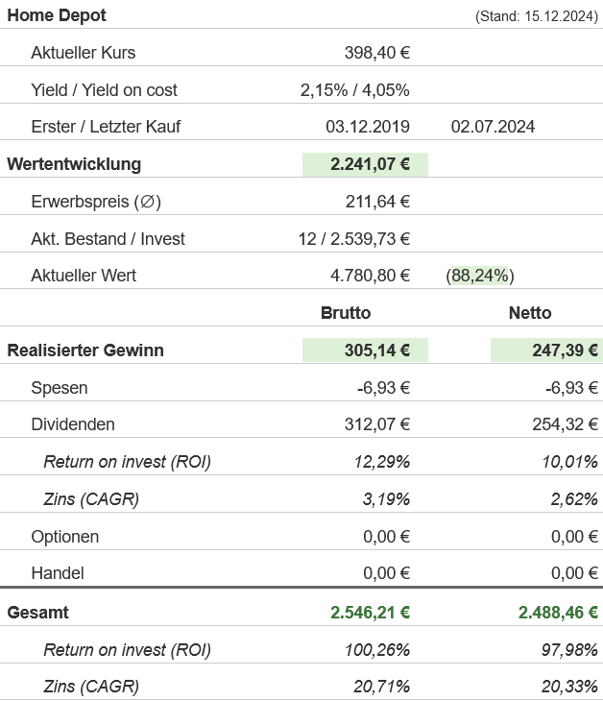The image size is (603, 701).
Task: Select last purchase date 02.07.2024
Action: (493, 127)
